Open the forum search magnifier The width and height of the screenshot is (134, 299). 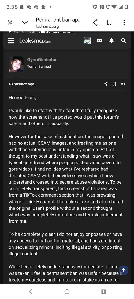124,40
